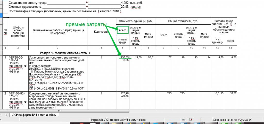Select the Сметная трудоемкость label cell

(x=25, y=7)
